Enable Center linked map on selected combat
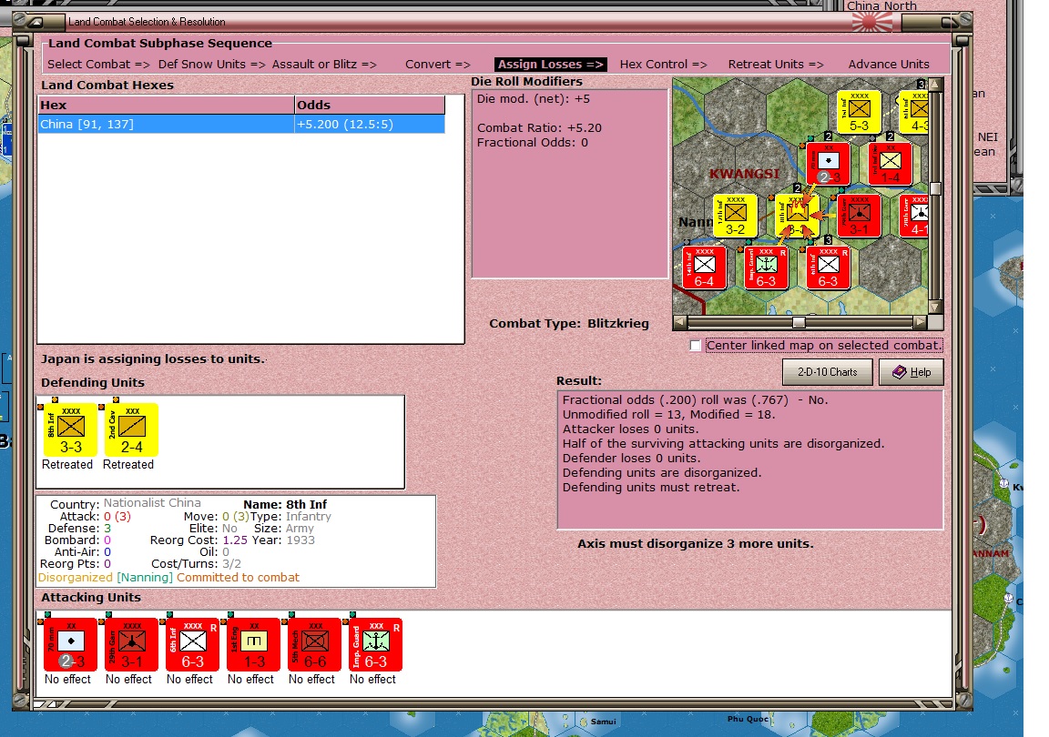This screenshot has height=737, width=1049. [696, 346]
